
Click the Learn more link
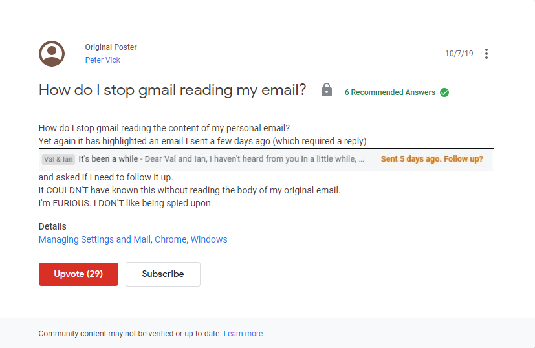[244, 334]
